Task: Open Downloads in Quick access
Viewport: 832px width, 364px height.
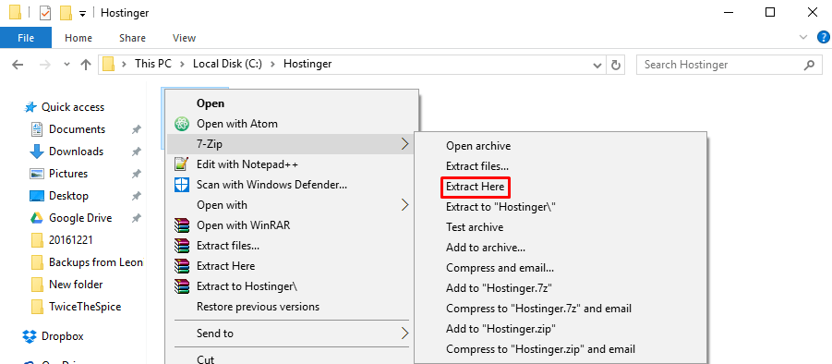Action: [76, 152]
